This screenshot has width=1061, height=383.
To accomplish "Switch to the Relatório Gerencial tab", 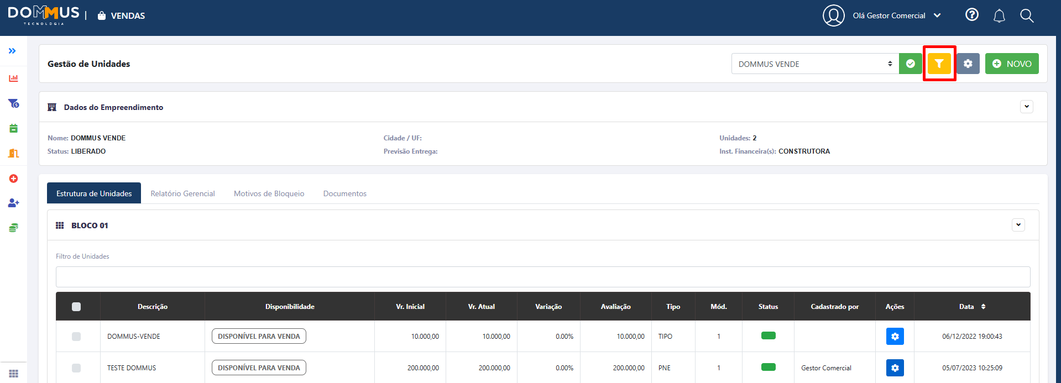I will (x=182, y=193).
